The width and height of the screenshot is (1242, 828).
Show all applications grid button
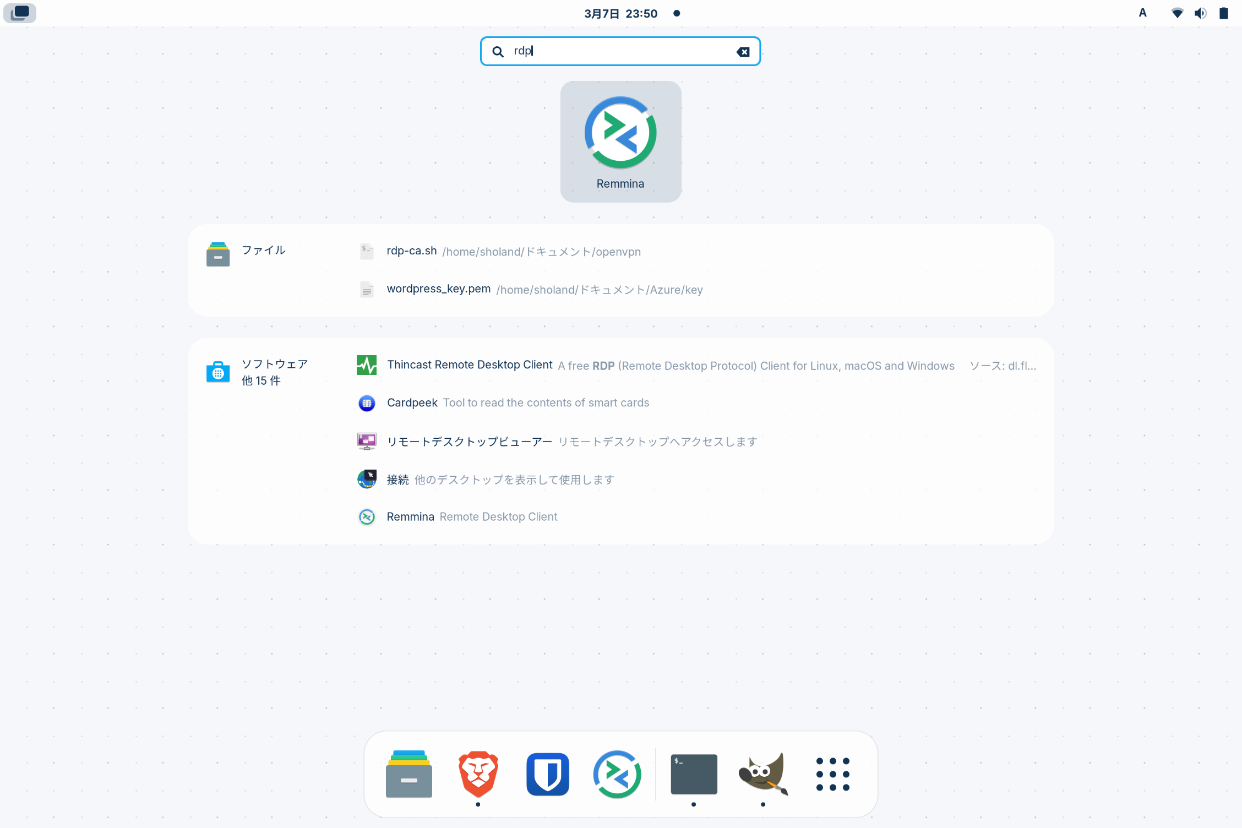point(832,773)
